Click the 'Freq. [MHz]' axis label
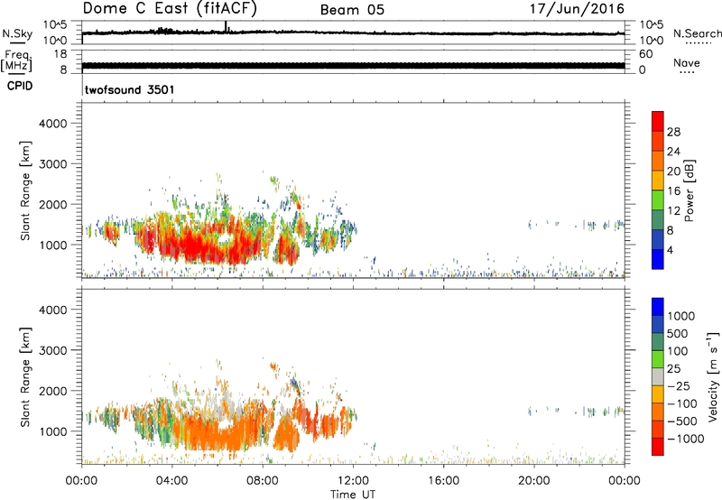Viewport: 722px width, 500px height. pyautogui.click(x=17, y=61)
